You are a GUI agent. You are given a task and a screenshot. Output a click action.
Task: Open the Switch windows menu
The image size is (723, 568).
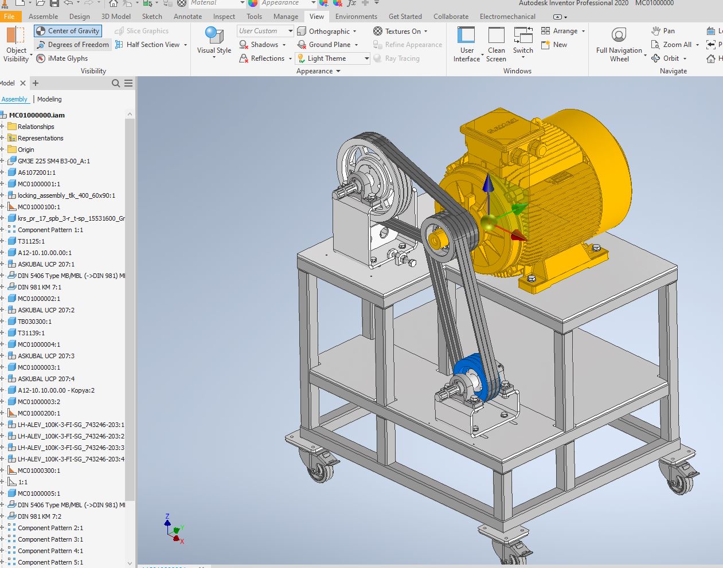[523, 42]
